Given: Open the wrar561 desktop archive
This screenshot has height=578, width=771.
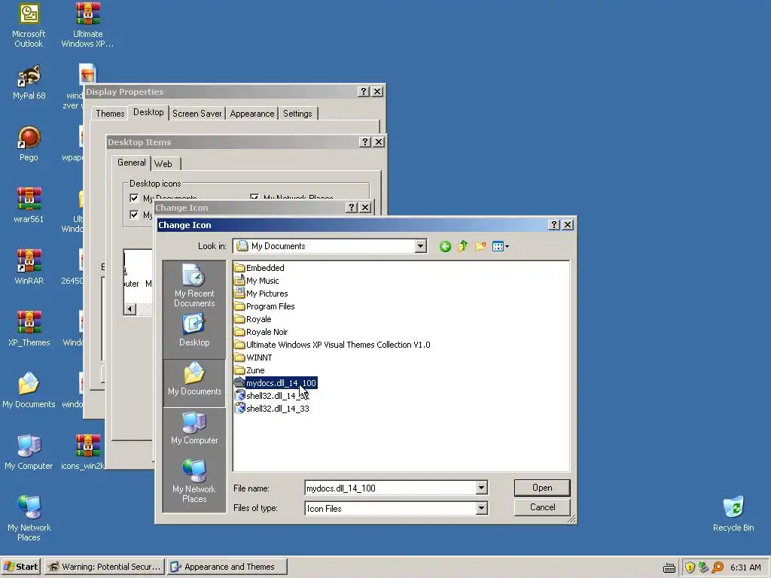Looking at the screenshot, I should 29,206.
